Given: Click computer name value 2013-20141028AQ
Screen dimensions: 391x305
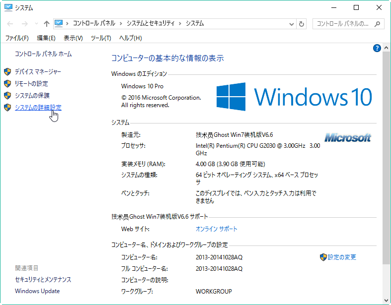Looking at the screenshot, I should point(219,257).
